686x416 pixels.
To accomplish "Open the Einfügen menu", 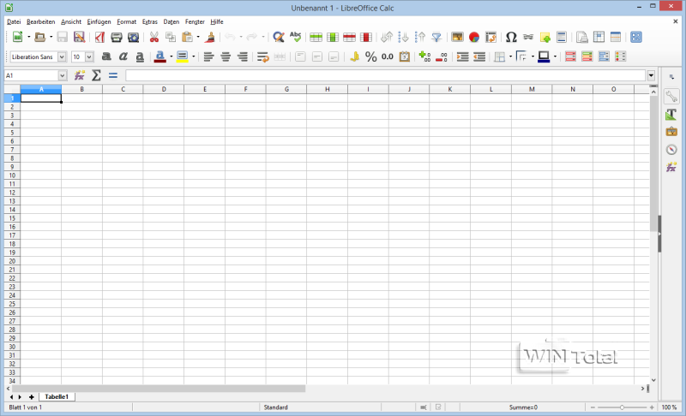I will coord(99,21).
